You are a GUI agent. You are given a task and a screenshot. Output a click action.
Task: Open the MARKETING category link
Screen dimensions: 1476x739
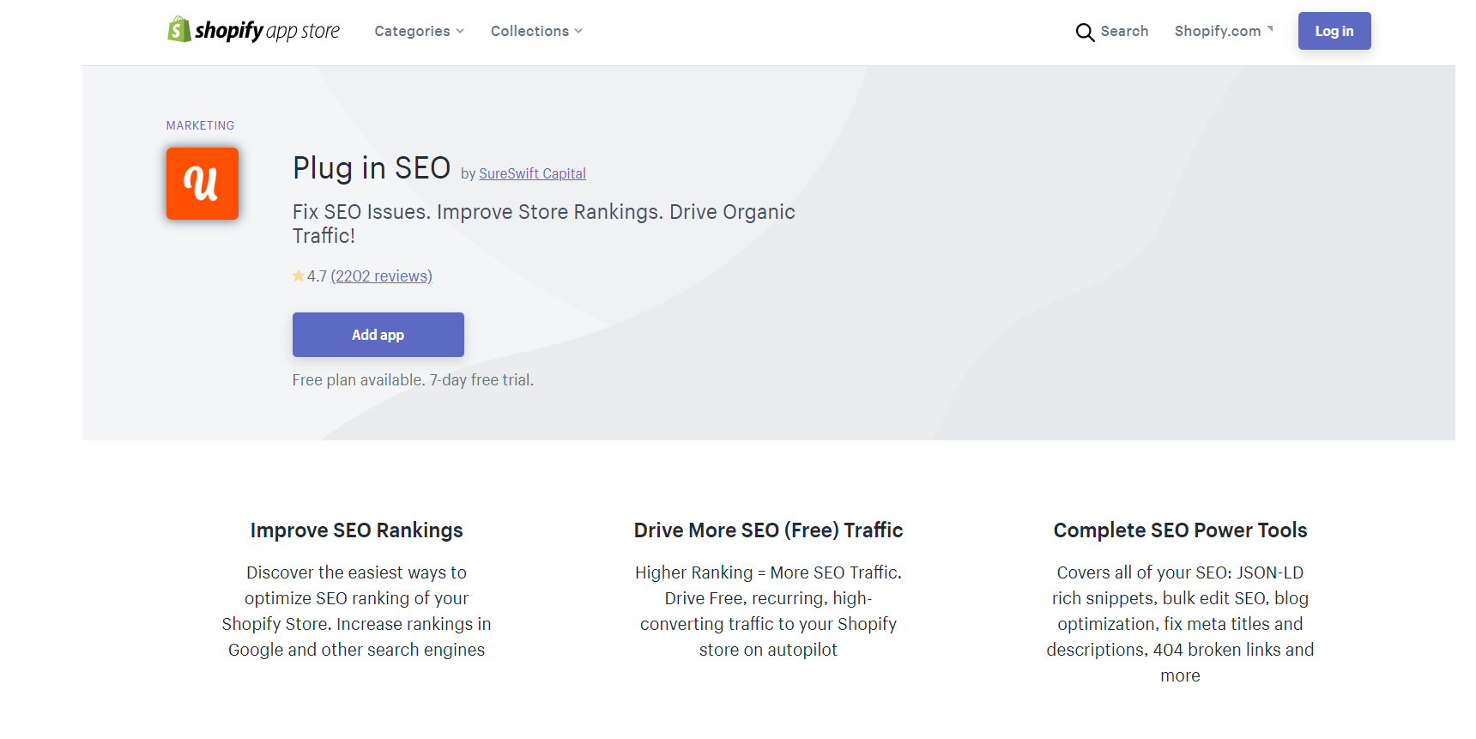click(200, 125)
